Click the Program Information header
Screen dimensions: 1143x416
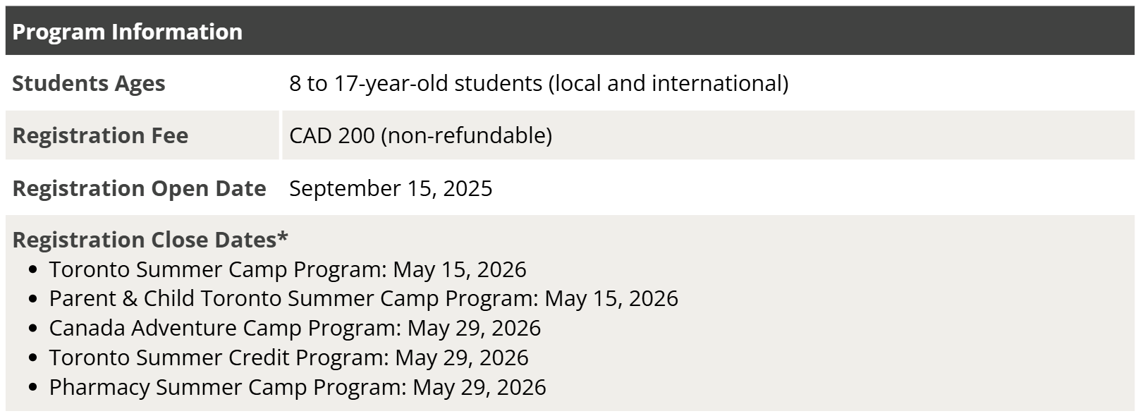point(128,32)
